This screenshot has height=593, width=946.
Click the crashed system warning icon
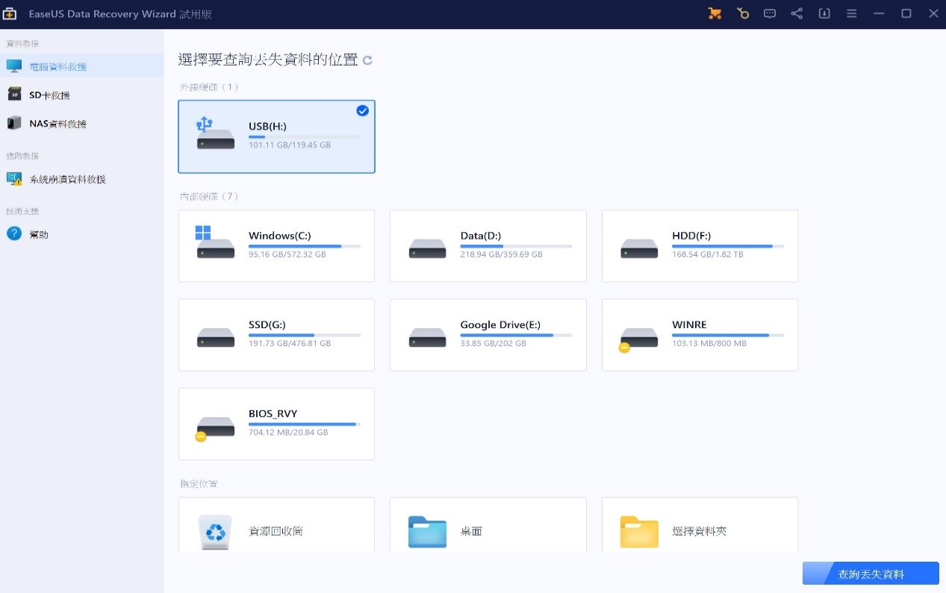coord(14,179)
